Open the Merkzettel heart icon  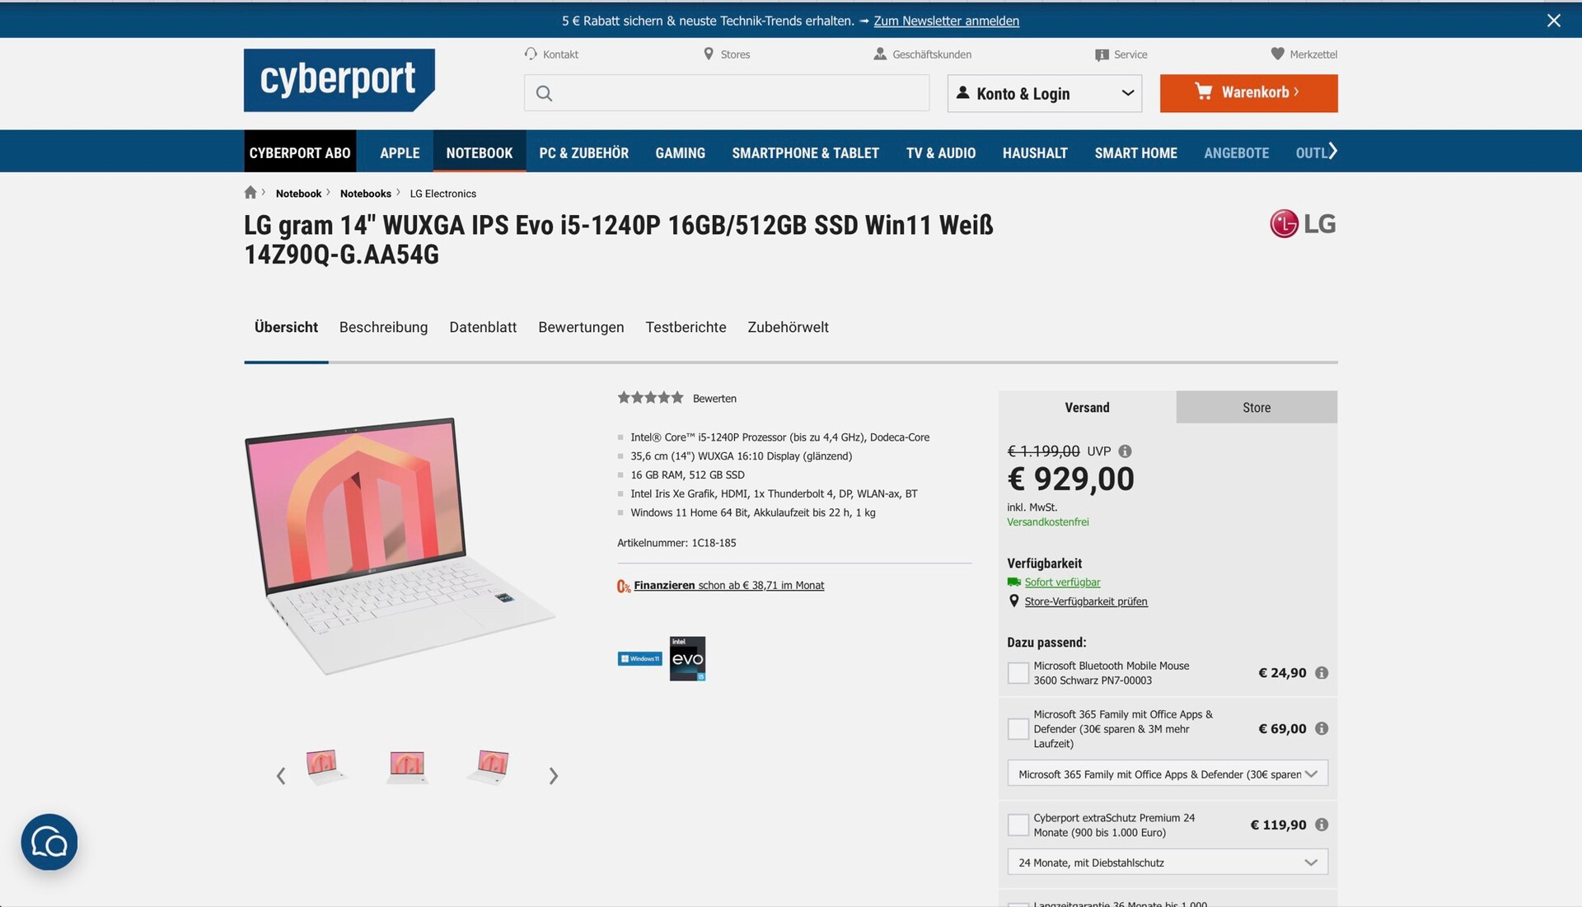coord(1277,54)
